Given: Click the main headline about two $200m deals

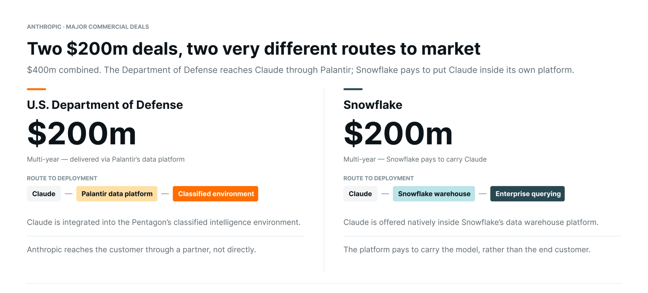Looking at the screenshot, I should (x=254, y=49).
